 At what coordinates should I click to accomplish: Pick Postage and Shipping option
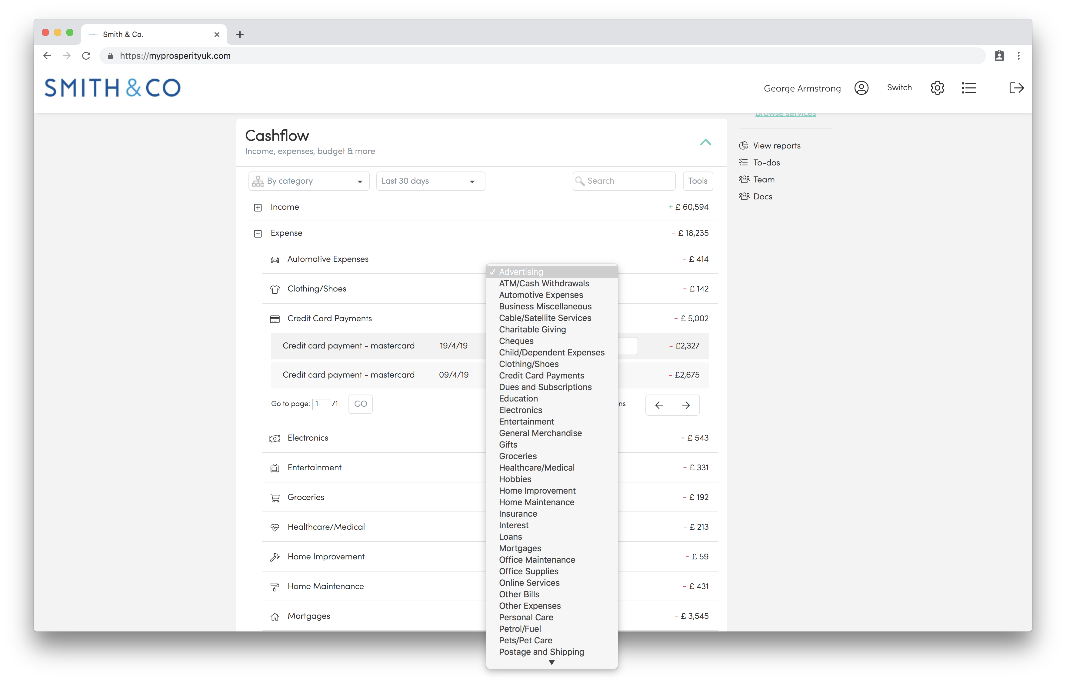tap(552, 652)
